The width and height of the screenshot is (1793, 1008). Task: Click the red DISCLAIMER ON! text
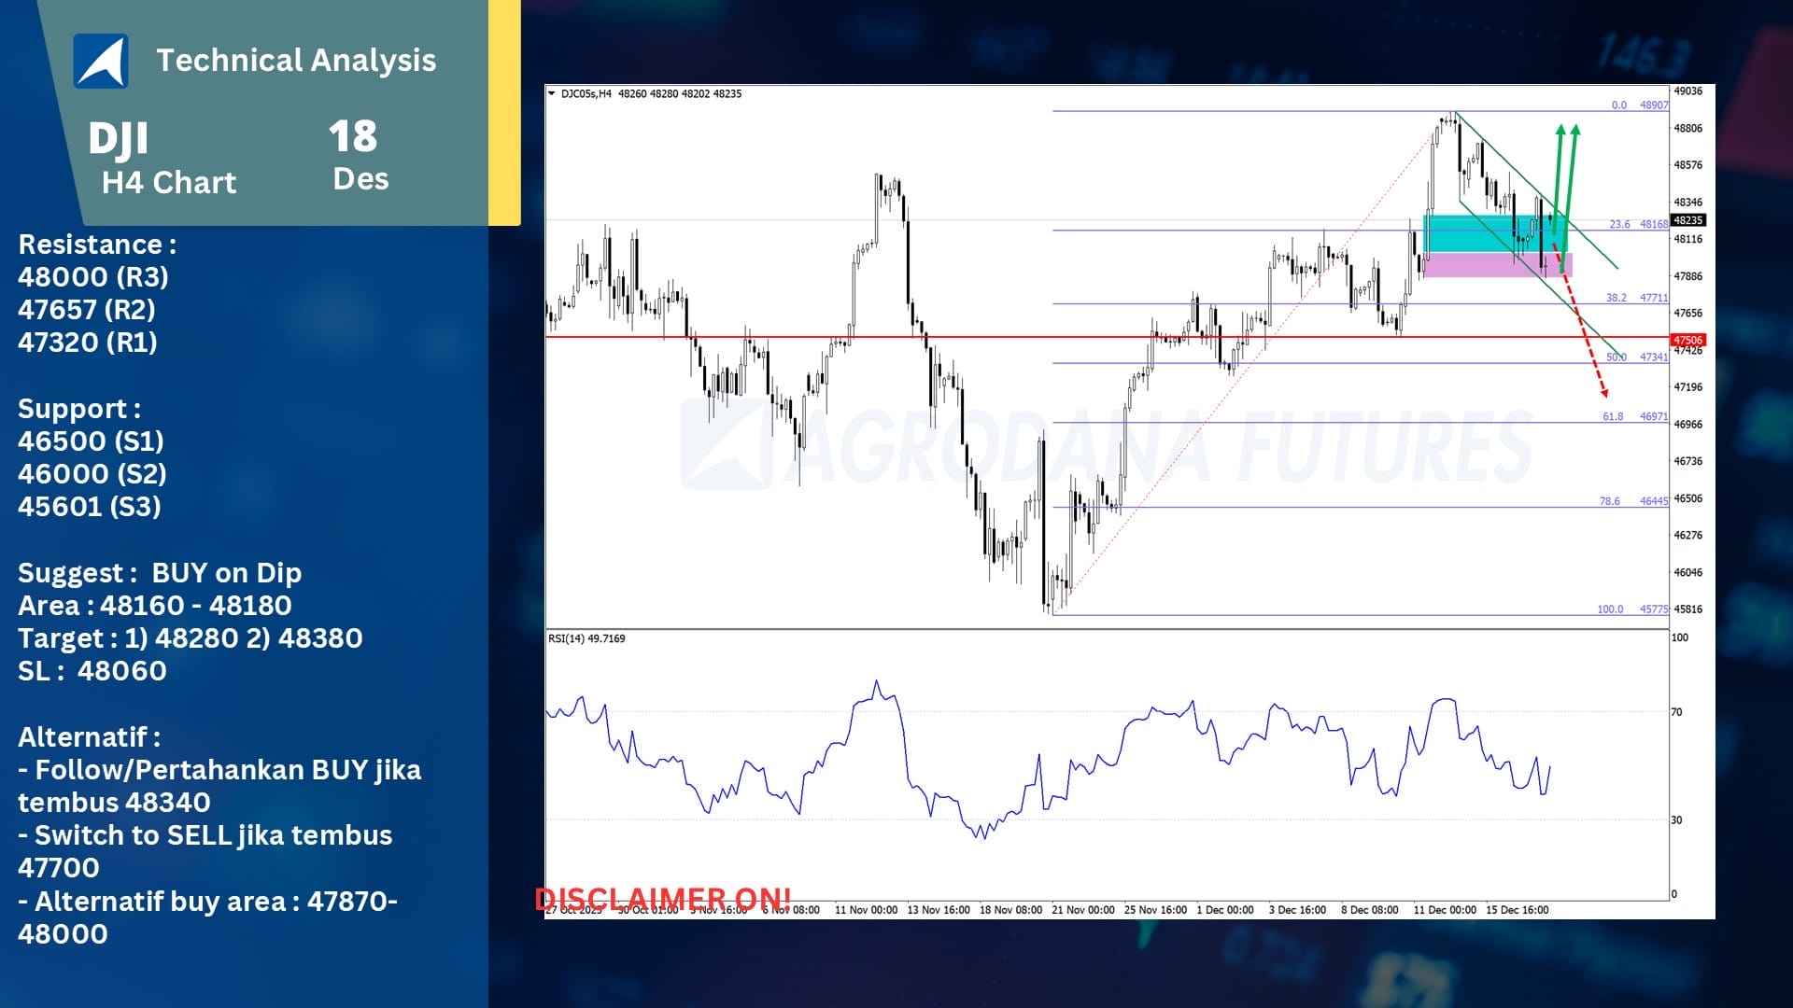click(x=662, y=898)
